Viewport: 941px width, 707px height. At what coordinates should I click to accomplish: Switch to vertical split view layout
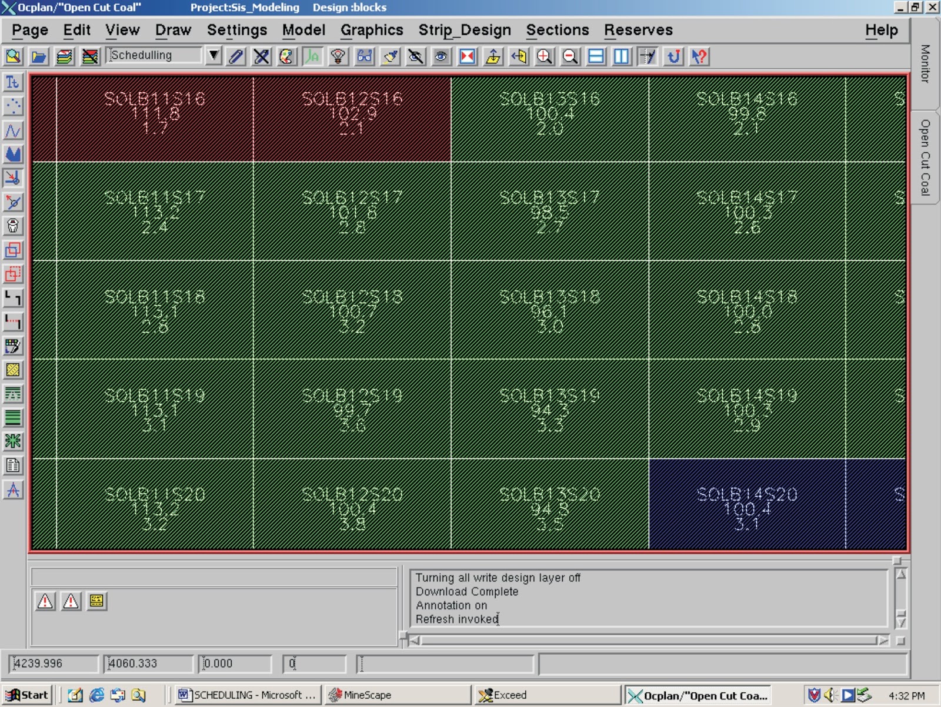[x=620, y=56]
